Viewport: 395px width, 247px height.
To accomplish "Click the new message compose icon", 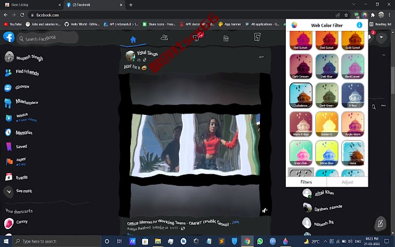I will point(380,224).
